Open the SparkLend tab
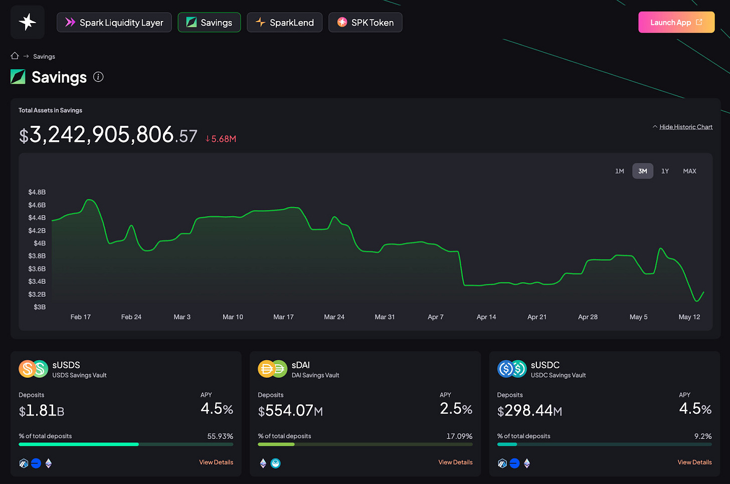This screenshot has width=730, height=484. pyautogui.click(x=284, y=23)
